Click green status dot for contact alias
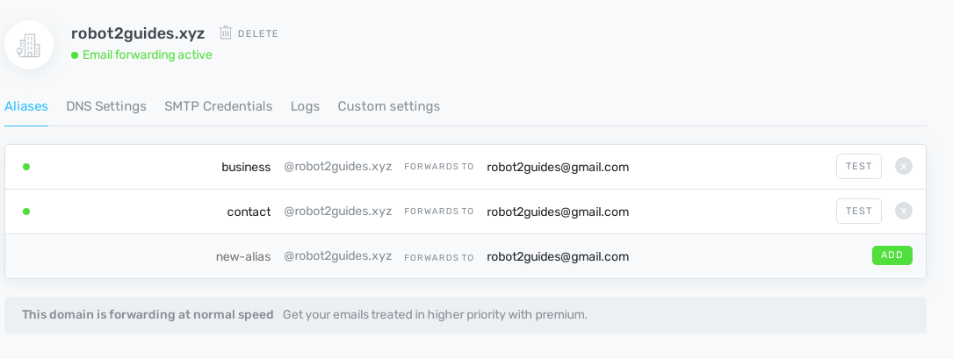 pos(26,211)
